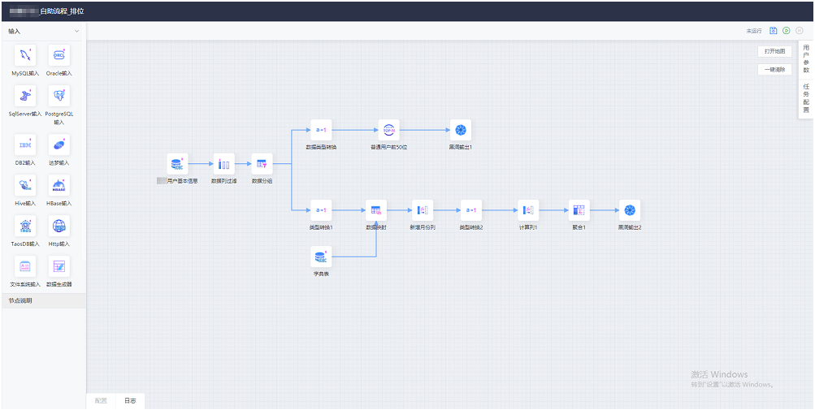This screenshot has height=414, width=815.
Task: Select the MySQL输入 input component
Action: point(24,56)
